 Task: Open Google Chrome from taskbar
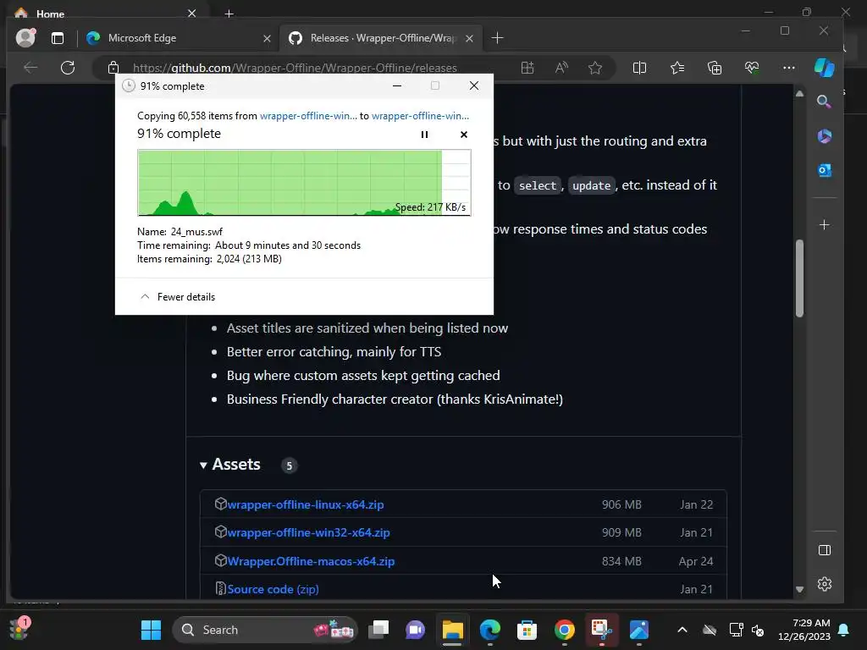click(564, 630)
